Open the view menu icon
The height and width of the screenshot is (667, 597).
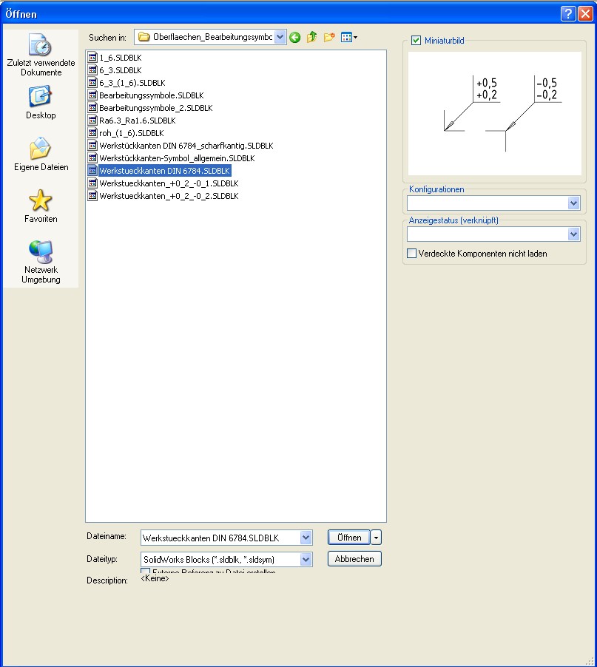349,37
